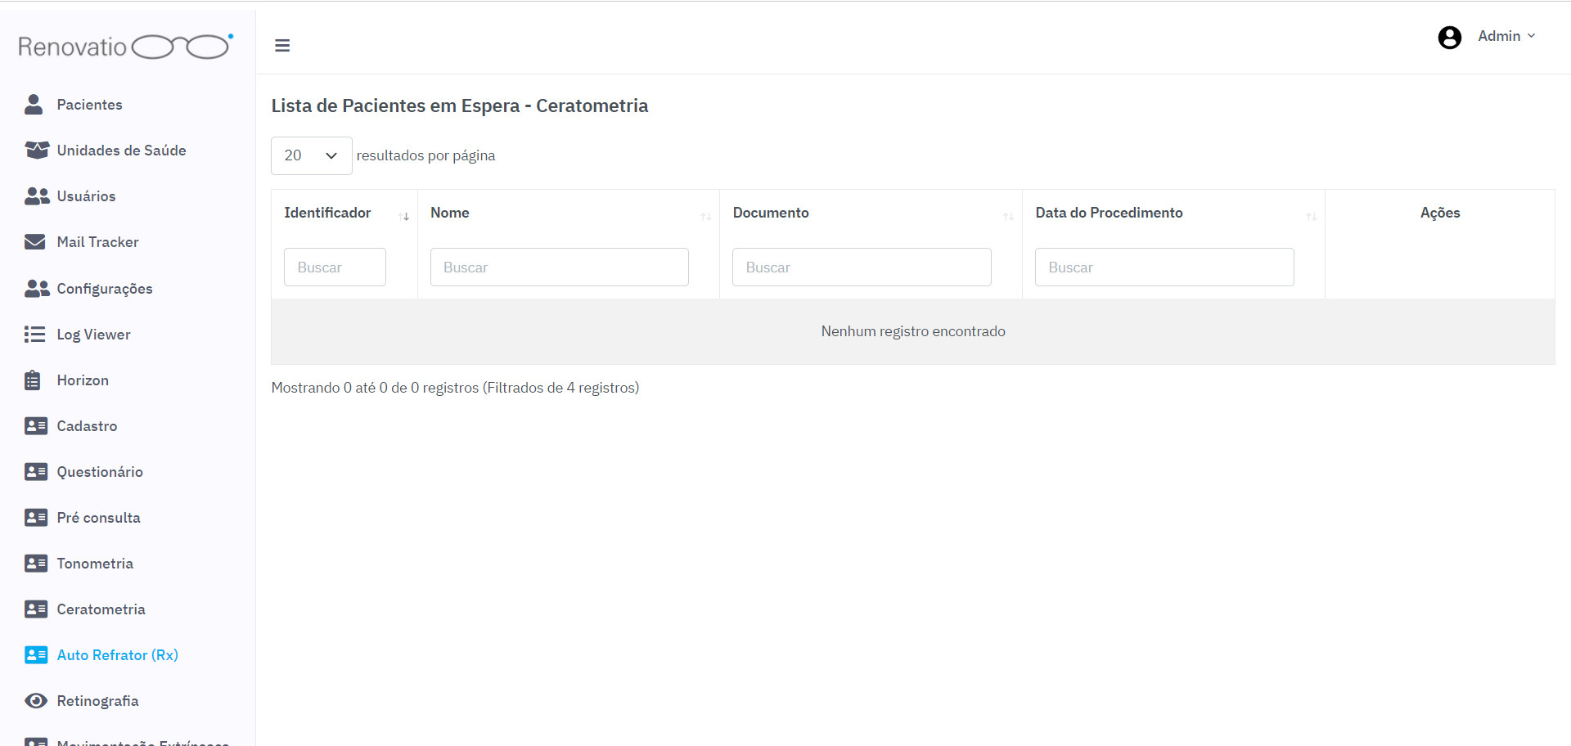
Task: Toggle sort order on Identificador column
Action: click(403, 217)
